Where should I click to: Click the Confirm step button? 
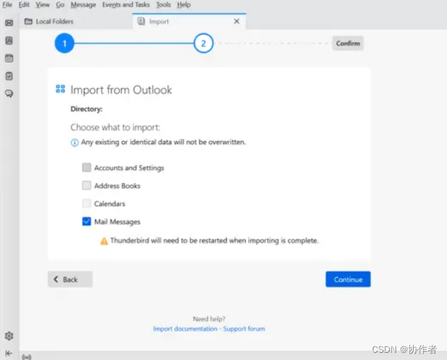348,43
